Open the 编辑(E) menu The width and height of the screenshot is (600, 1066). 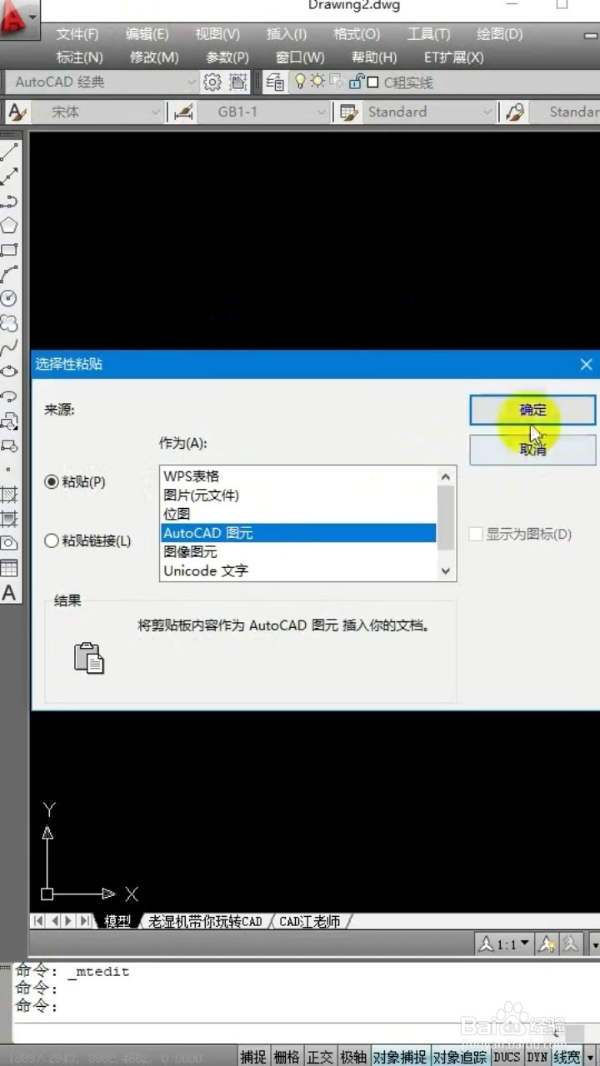147,34
